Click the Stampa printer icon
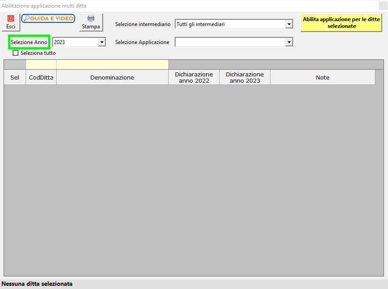Screen dimensions: 388x289 pyautogui.click(x=91, y=22)
